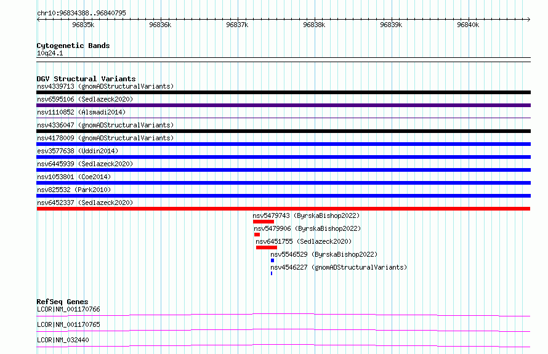Open nsv4546227 gnomAD variant label
The width and height of the screenshot is (548, 354).
339,267
